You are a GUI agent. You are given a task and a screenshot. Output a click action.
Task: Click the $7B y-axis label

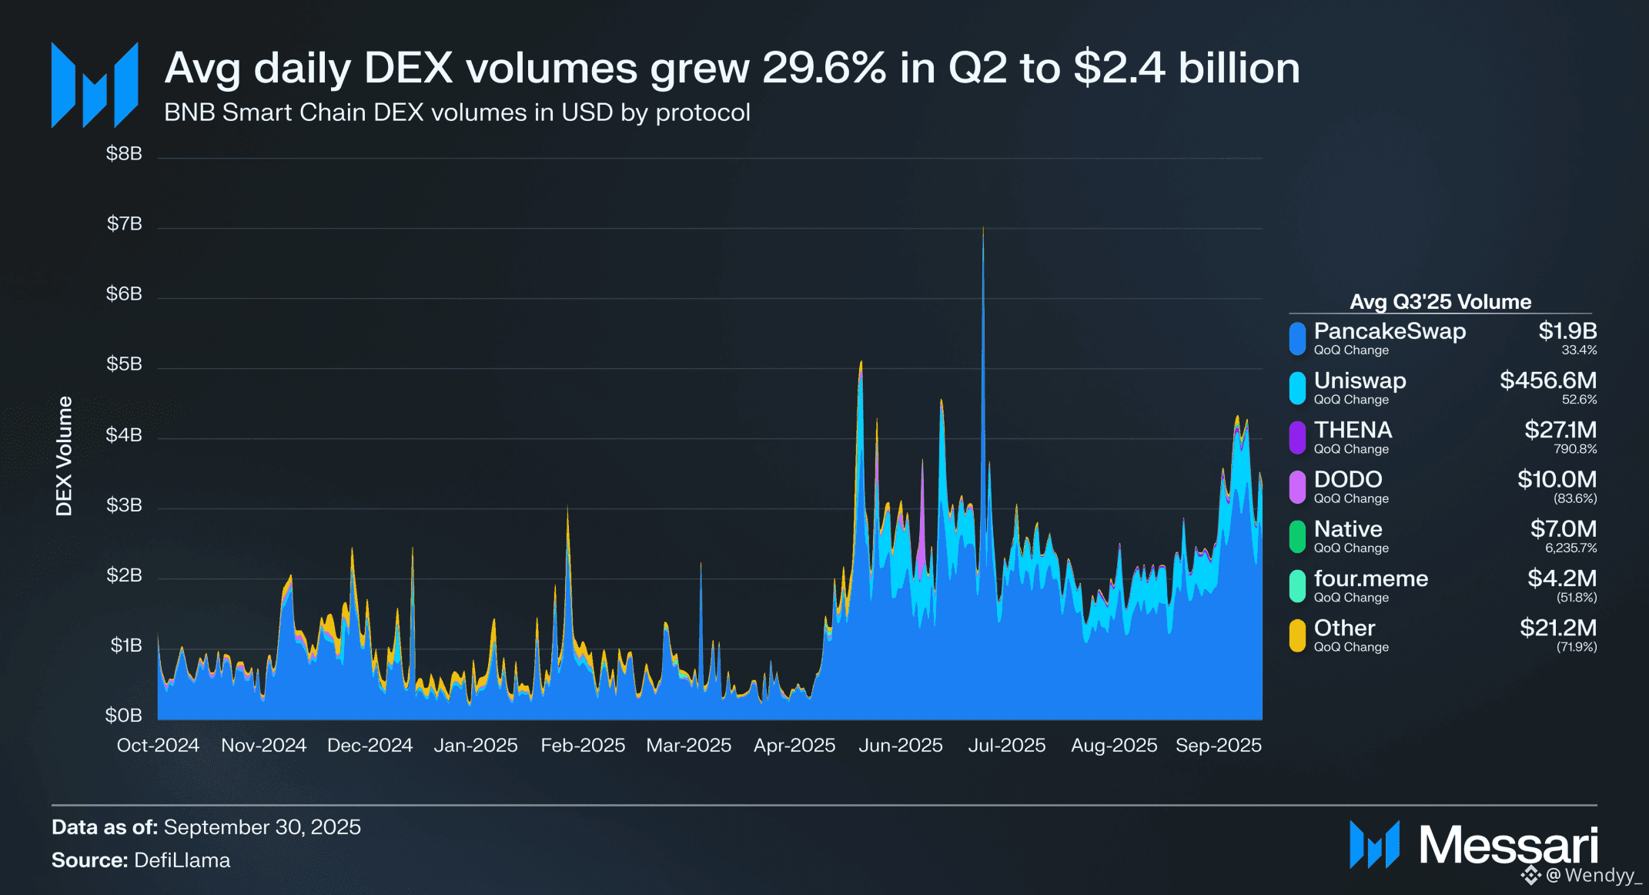tap(124, 224)
